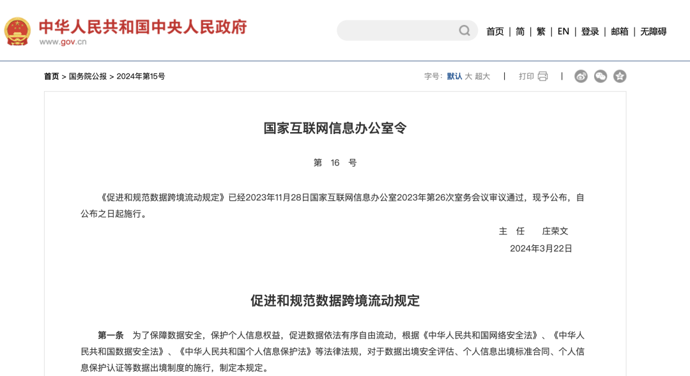Click site title 中华人民共和国中央人民政府
Image resolution: width=690 pixels, height=376 pixels.
point(143,27)
